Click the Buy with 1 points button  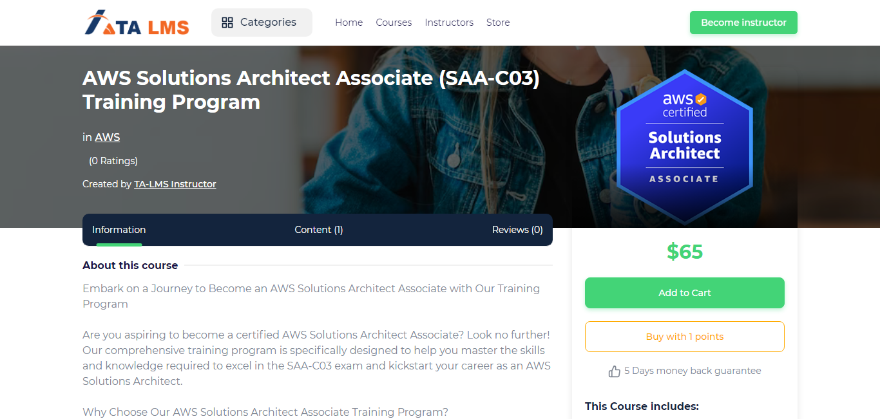point(684,337)
